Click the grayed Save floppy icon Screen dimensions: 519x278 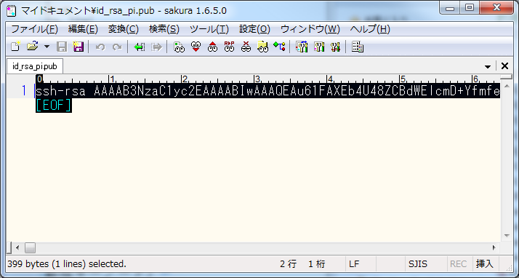pyautogui.click(x=62, y=47)
